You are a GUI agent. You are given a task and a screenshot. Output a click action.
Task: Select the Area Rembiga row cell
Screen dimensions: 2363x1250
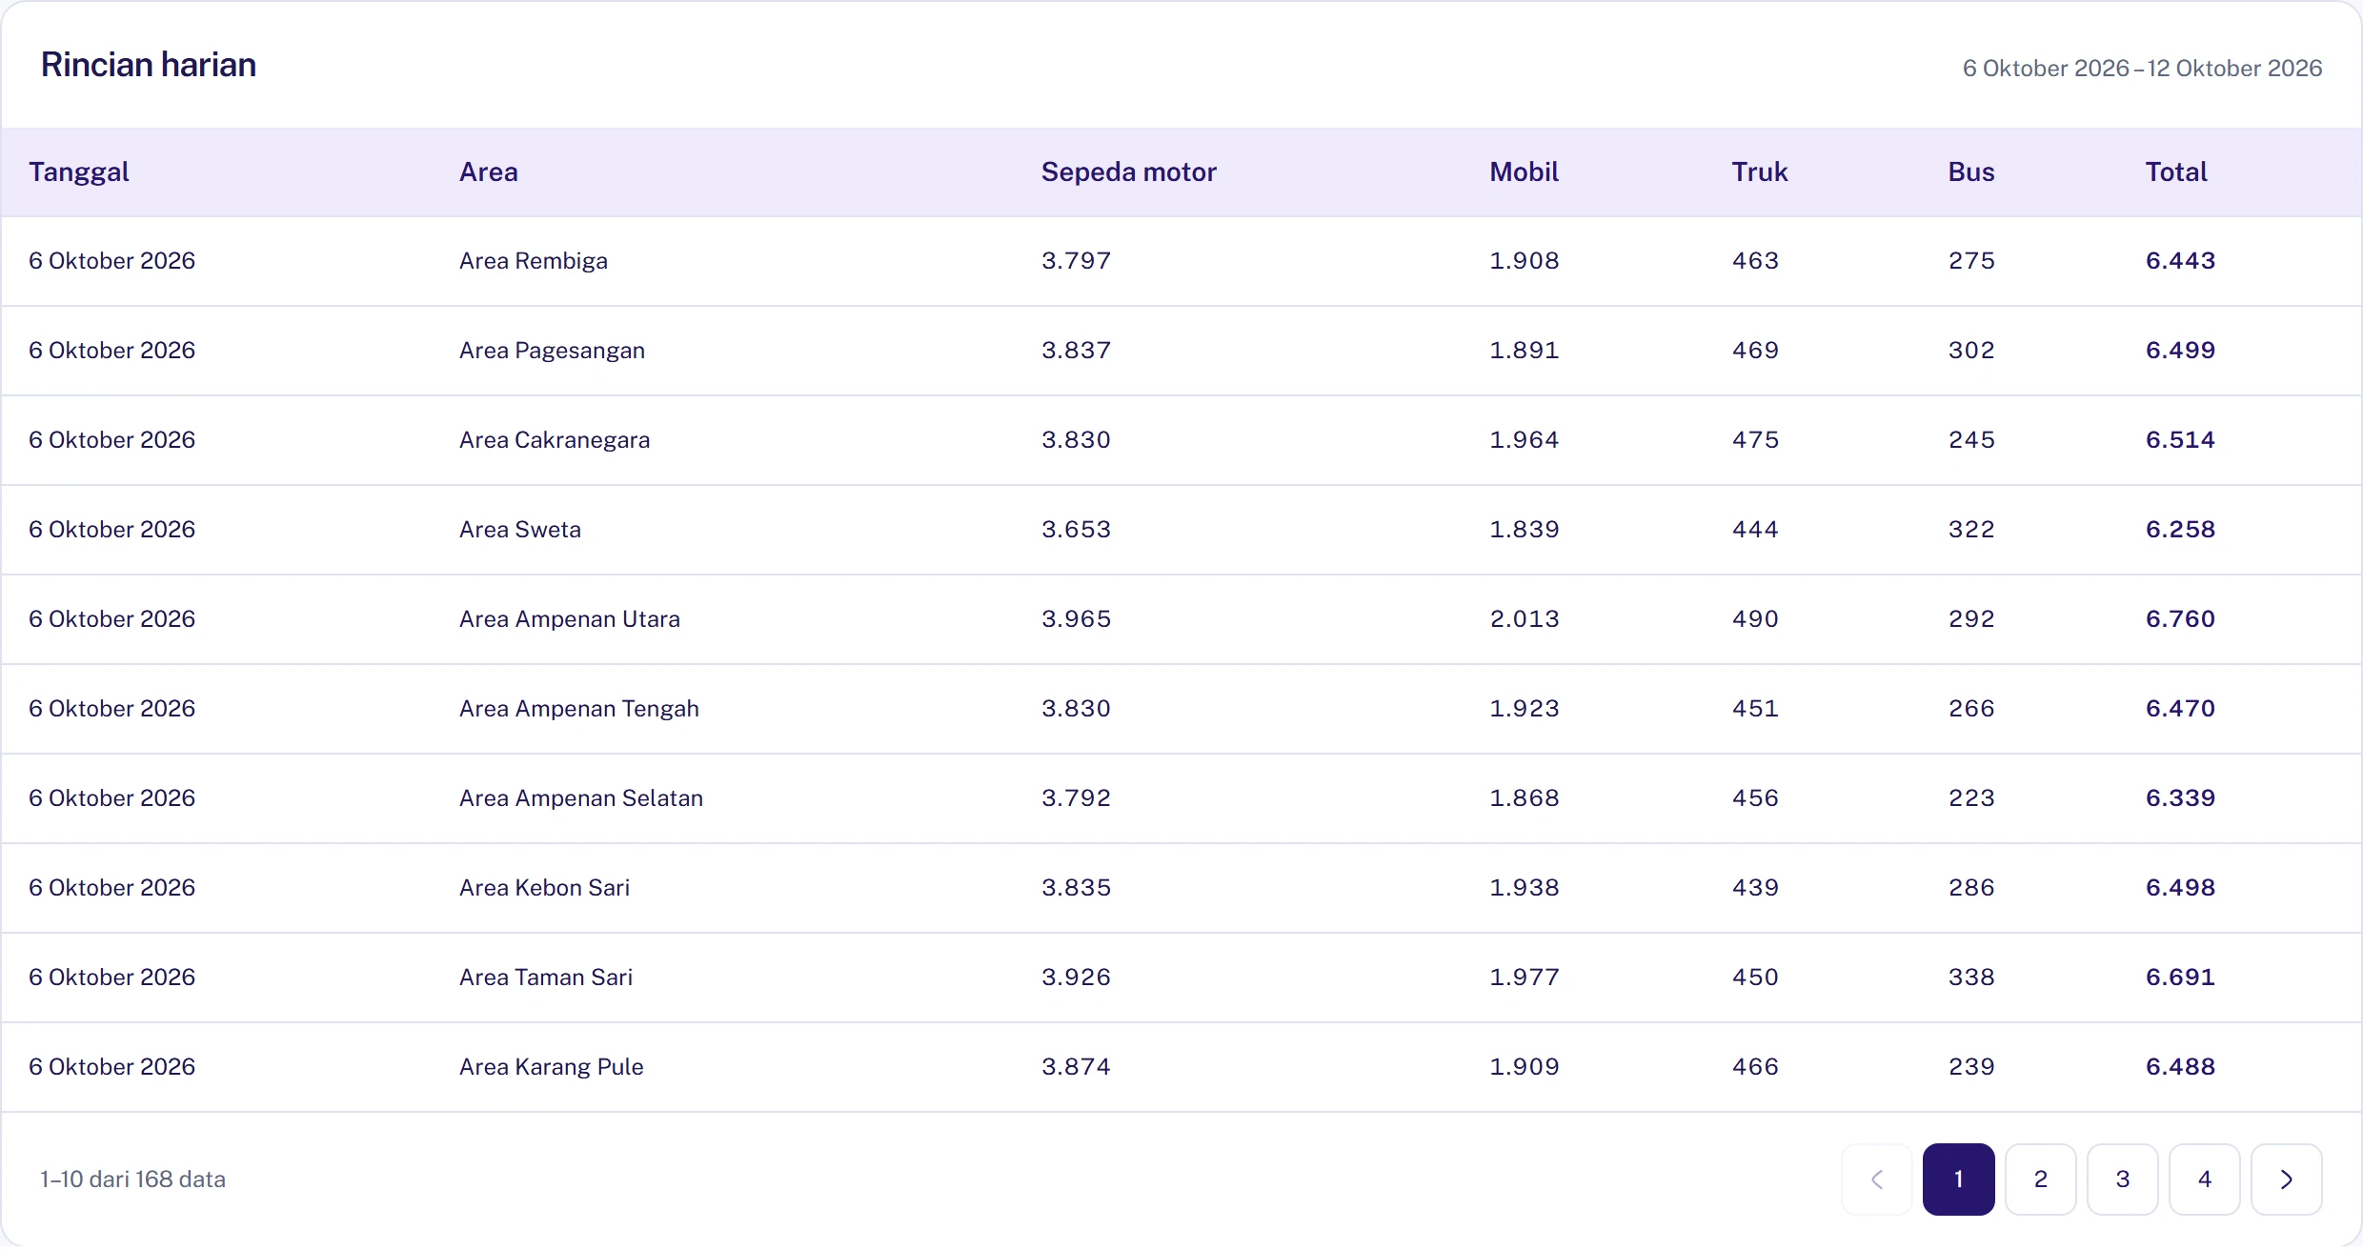[534, 261]
